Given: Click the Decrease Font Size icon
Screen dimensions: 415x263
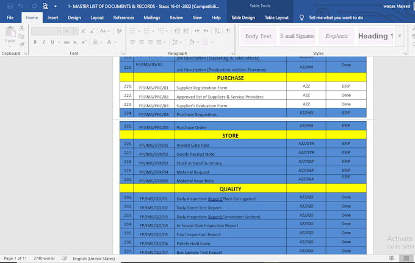Looking at the screenshot, I should coord(92,31).
